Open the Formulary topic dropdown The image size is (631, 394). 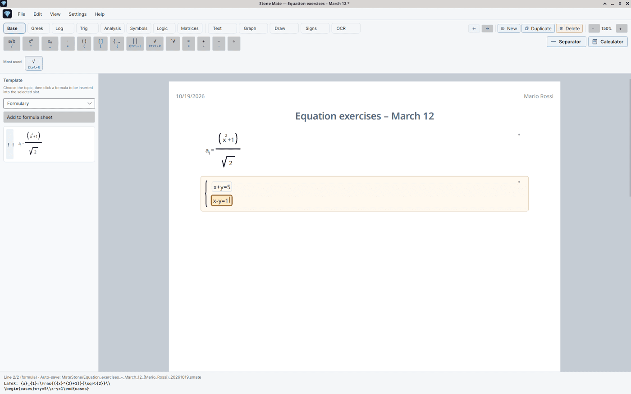(49, 104)
